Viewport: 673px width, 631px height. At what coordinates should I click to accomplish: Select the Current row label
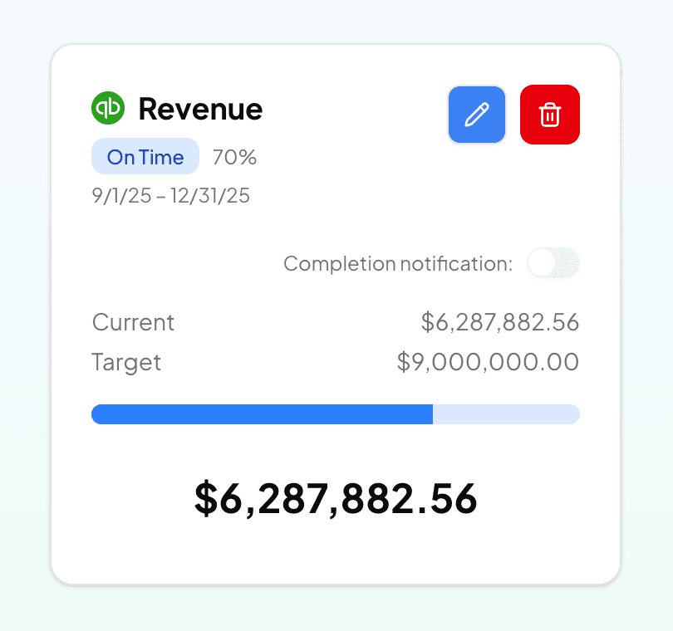coord(133,322)
